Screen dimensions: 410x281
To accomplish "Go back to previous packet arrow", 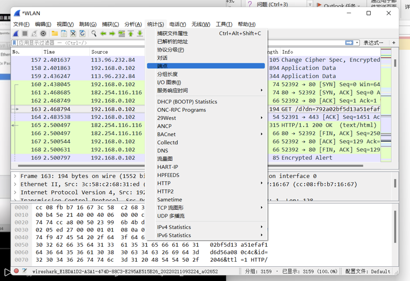I will click(x=103, y=34).
